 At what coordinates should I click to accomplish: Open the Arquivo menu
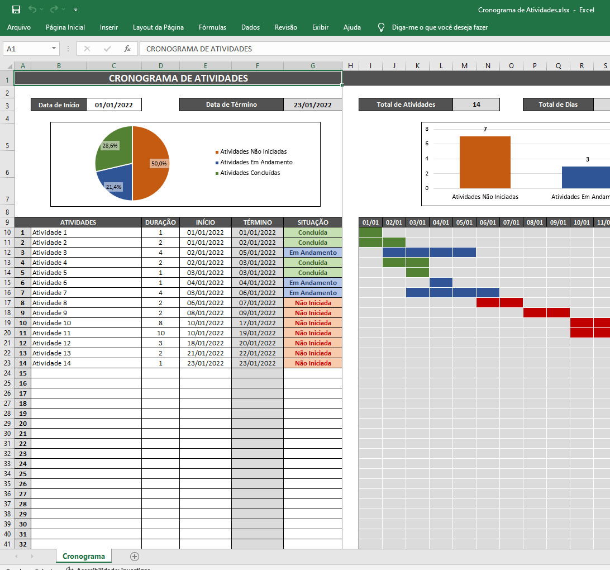click(x=18, y=27)
